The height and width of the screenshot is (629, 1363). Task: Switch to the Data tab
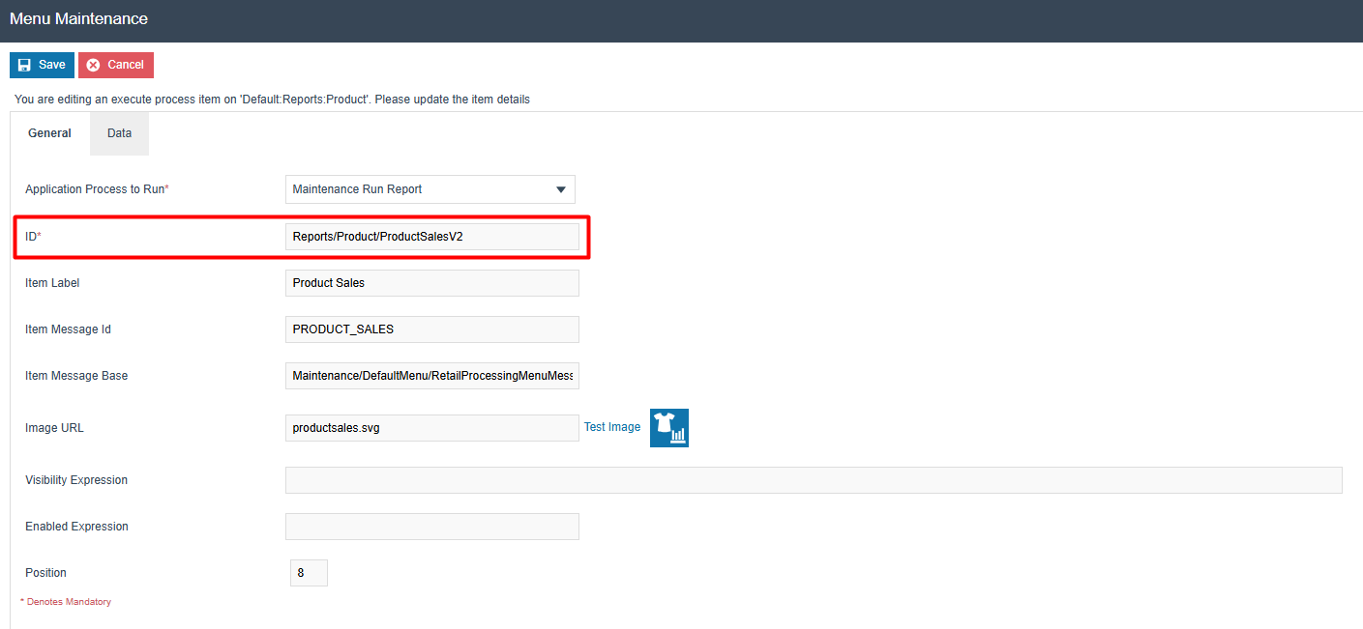[119, 133]
